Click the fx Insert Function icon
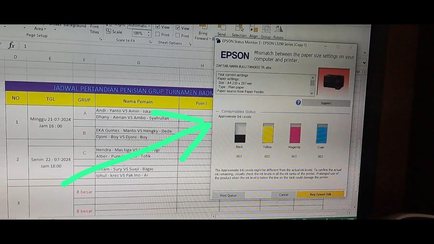This screenshot has height=244, width=434. click(x=11, y=46)
